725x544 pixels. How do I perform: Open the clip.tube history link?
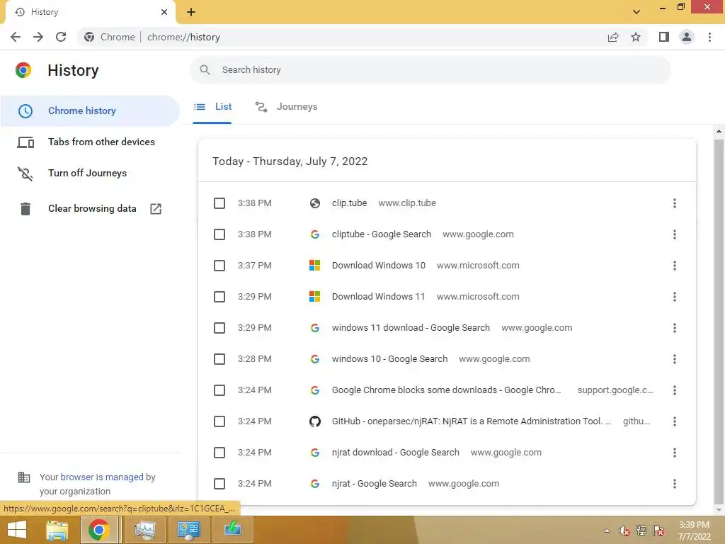click(x=349, y=203)
